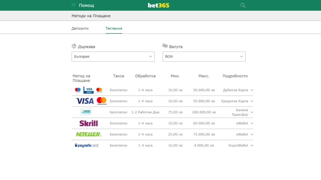The image size is (321, 180).
Task: Click the Skrill logo
Action: (x=89, y=123)
